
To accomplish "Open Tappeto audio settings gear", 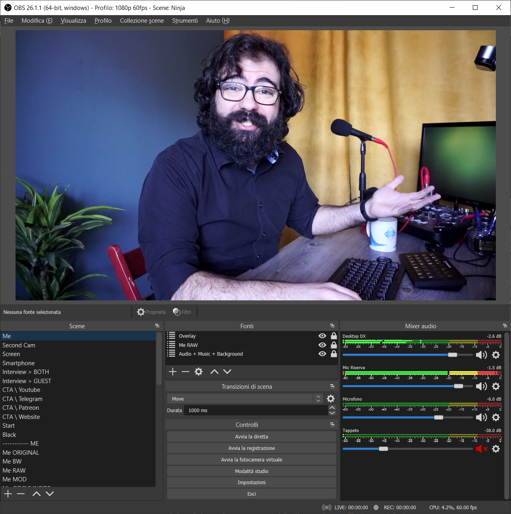I will [496, 449].
